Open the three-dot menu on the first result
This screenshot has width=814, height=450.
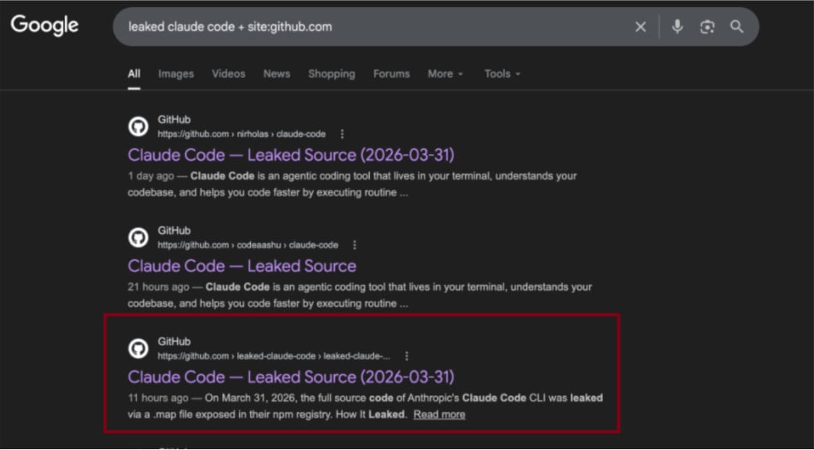(342, 134)
